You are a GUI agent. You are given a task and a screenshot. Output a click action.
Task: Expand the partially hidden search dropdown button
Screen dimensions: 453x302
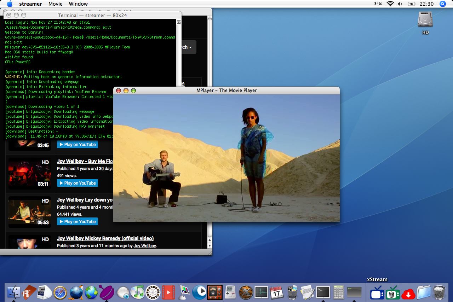point(189,47)
